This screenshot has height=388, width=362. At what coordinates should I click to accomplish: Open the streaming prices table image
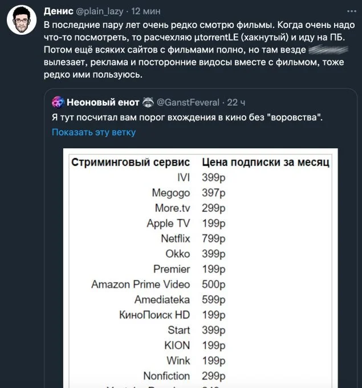(201, 268)
